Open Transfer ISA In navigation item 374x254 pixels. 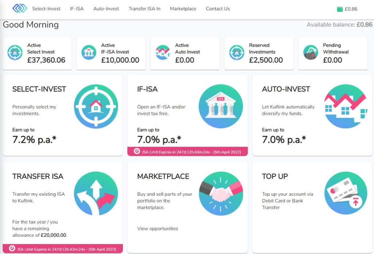point(145,9)
